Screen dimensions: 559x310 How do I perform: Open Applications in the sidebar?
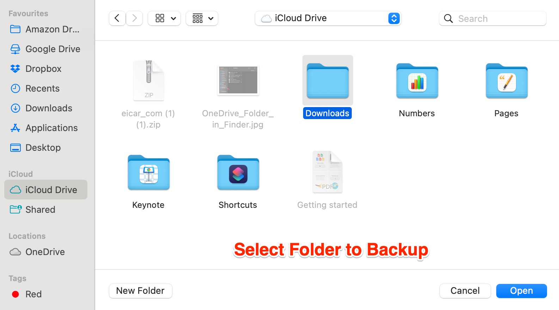click(x=46, y=128)
